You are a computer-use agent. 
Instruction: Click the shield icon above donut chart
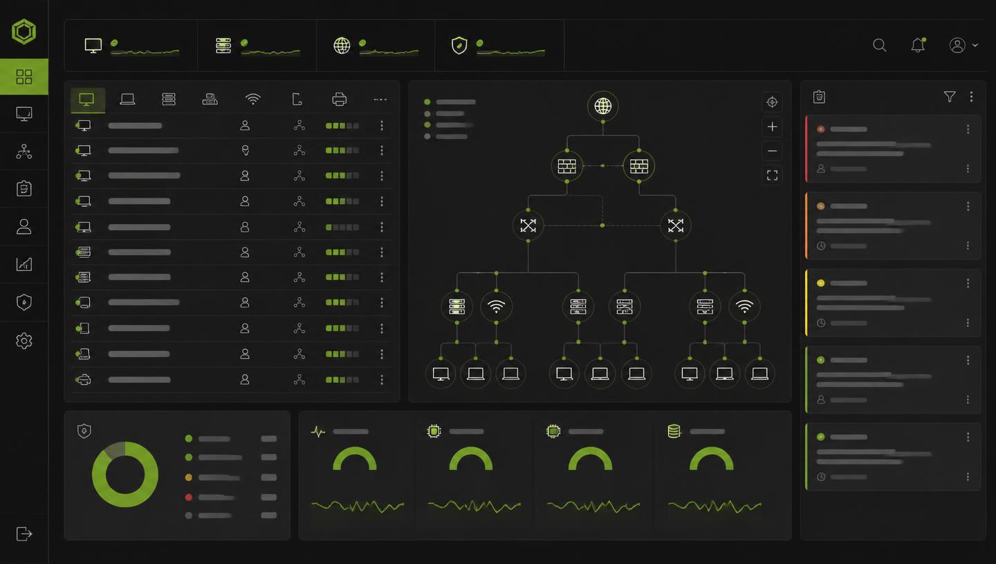tap(84, 431)
